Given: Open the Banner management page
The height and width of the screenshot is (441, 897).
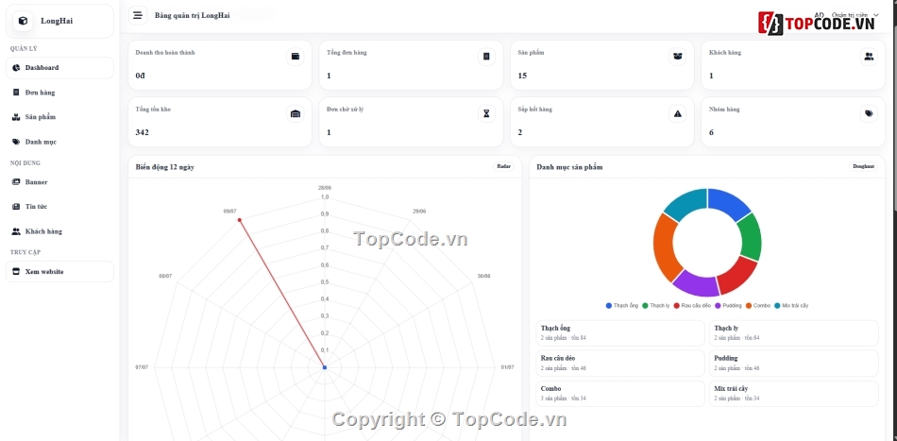Looking at the screenshot, I should [60, 182].
